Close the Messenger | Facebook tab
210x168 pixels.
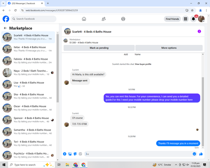point(42,3)
